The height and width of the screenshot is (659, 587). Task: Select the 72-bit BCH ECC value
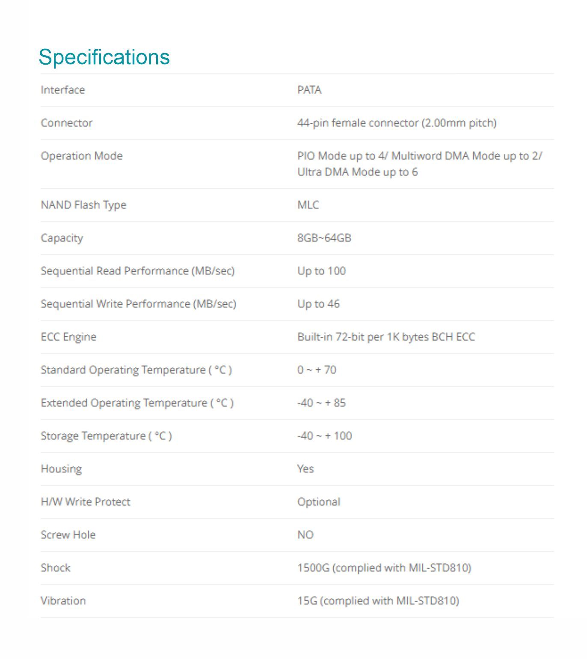click(386, 337)
